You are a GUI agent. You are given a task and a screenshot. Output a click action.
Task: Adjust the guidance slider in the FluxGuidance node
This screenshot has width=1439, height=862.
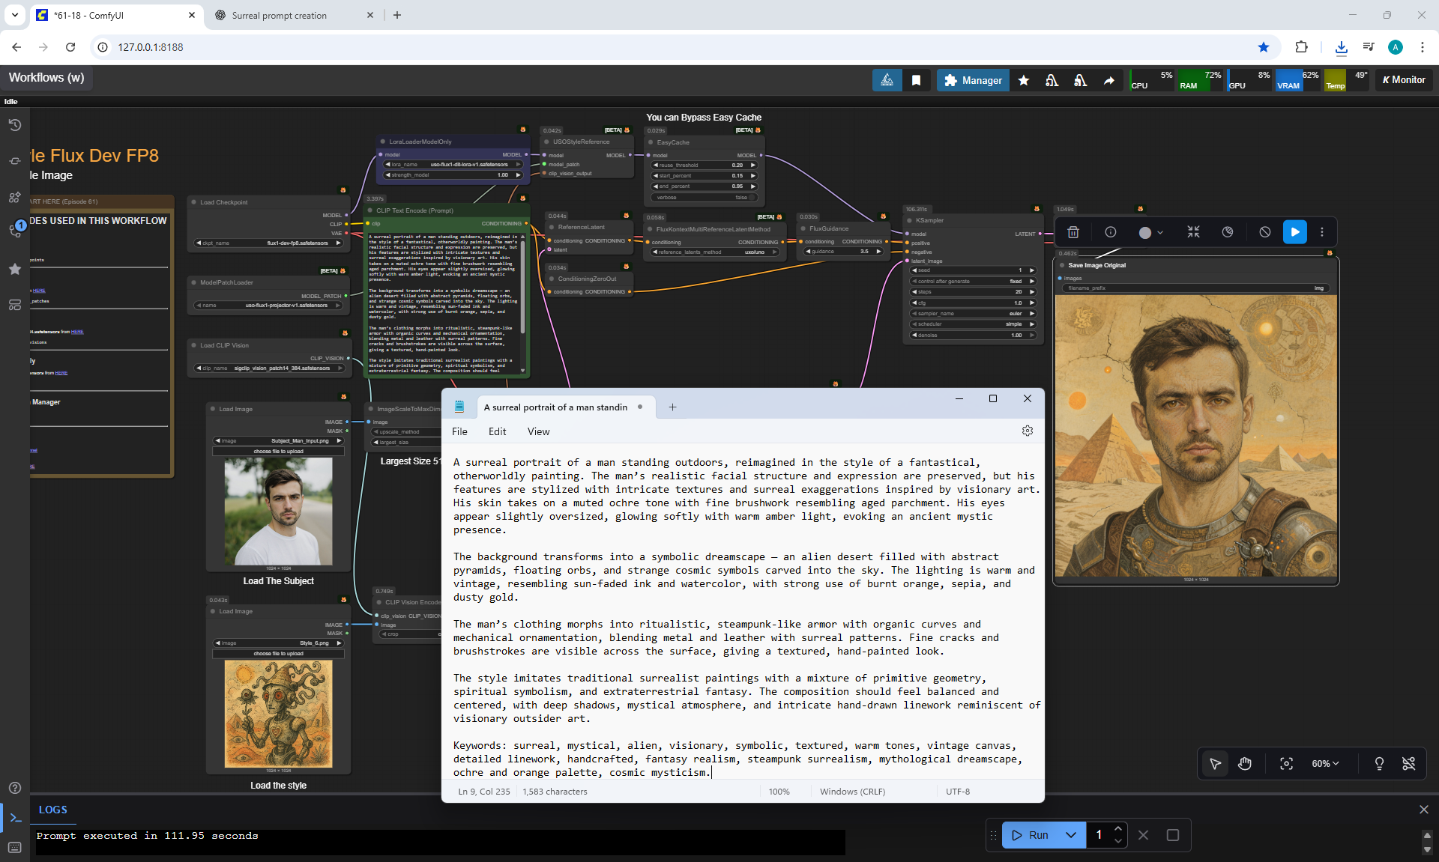[844, 252]
